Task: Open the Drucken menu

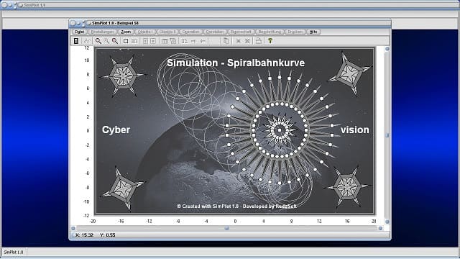Action: [x=295, y=32]
